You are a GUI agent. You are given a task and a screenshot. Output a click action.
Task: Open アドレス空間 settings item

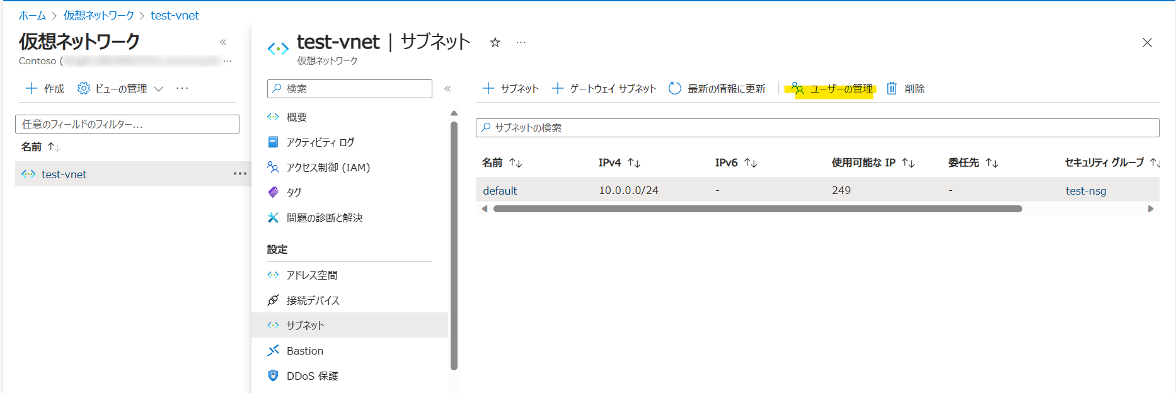point(311,275)
